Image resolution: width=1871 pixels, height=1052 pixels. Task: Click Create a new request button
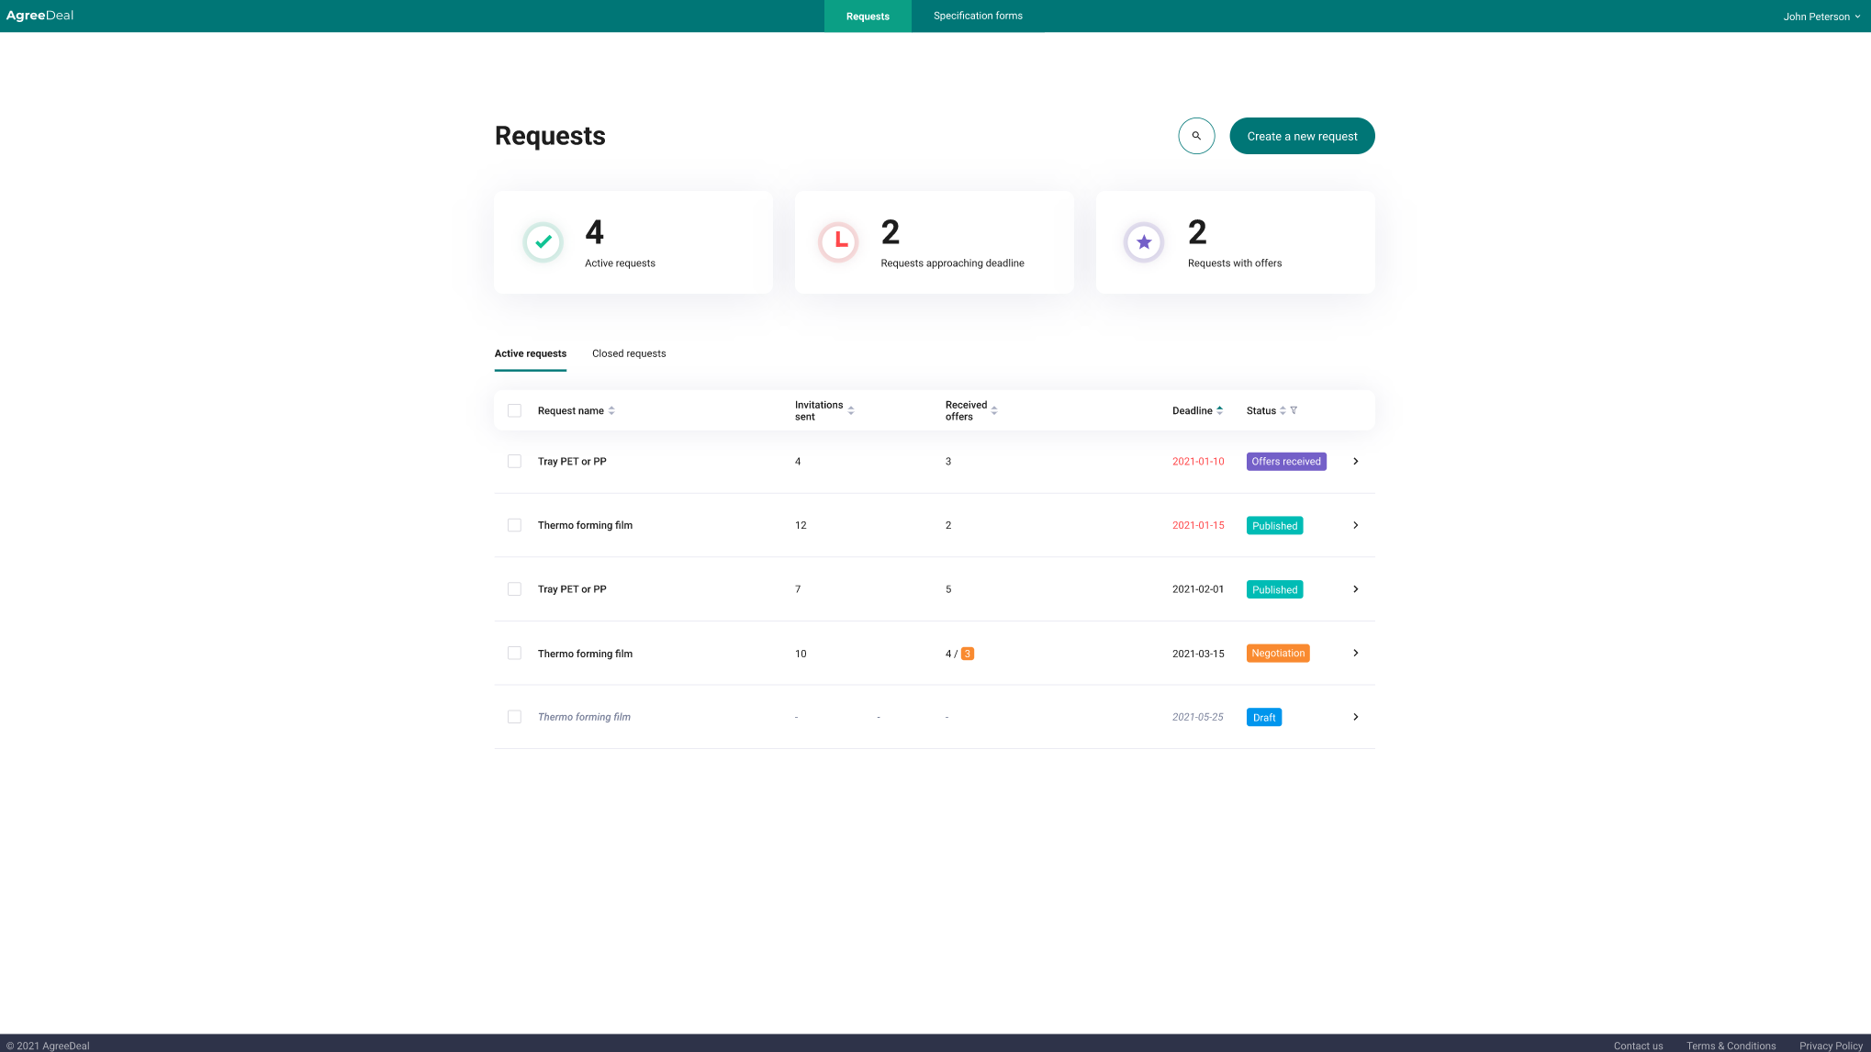click(1302, 136)
